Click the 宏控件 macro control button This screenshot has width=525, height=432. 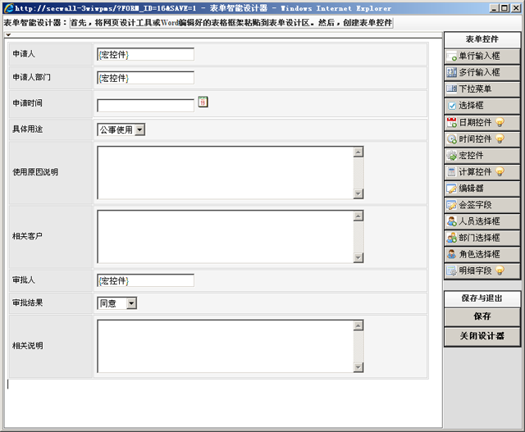(482, 155)
